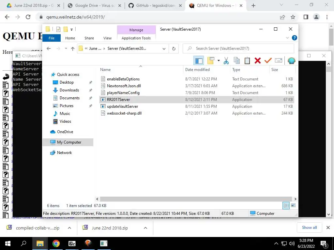Open Documents in navigation pane

[69, 98]
